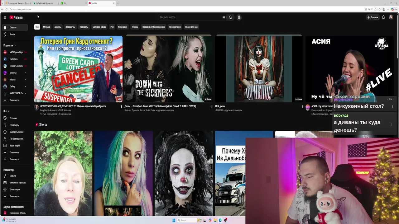Select the Недавно опубликованные filter chip
Screen dimensions: 399x224
pos(154,27)
